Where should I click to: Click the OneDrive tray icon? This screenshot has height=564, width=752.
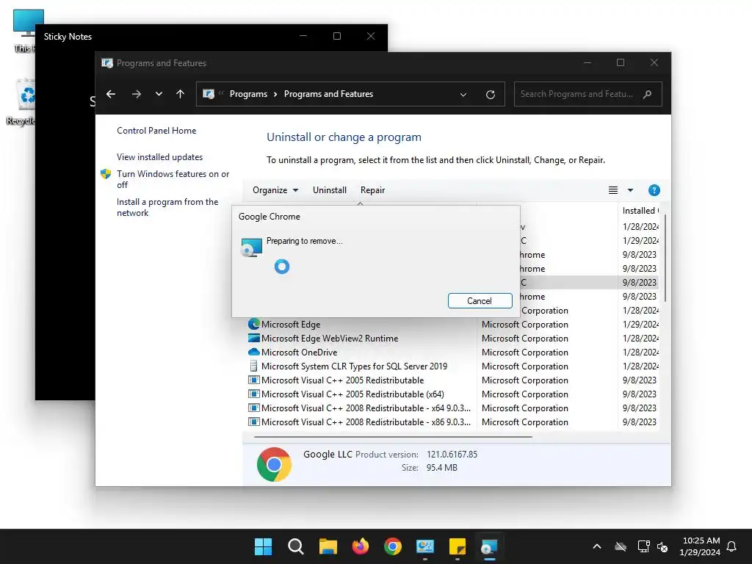(x=621, y=546)
